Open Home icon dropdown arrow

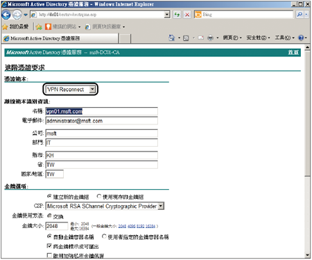[x=179, y=38]
